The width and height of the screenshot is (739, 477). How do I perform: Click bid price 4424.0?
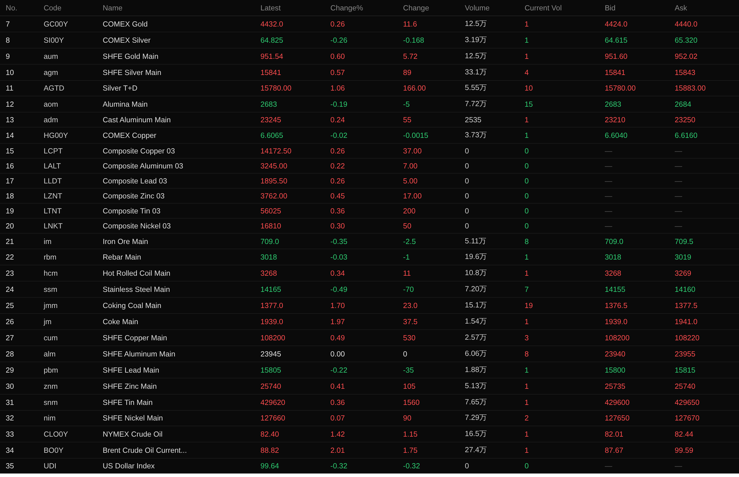pos(616,24)
